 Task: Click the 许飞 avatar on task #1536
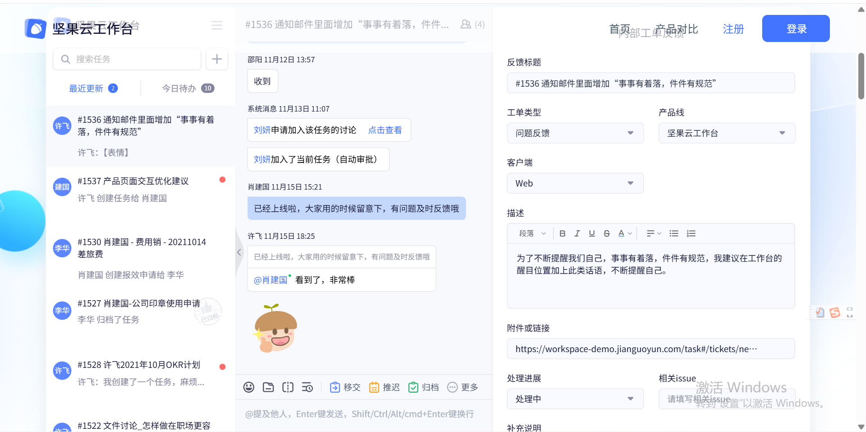pos(62,126)
